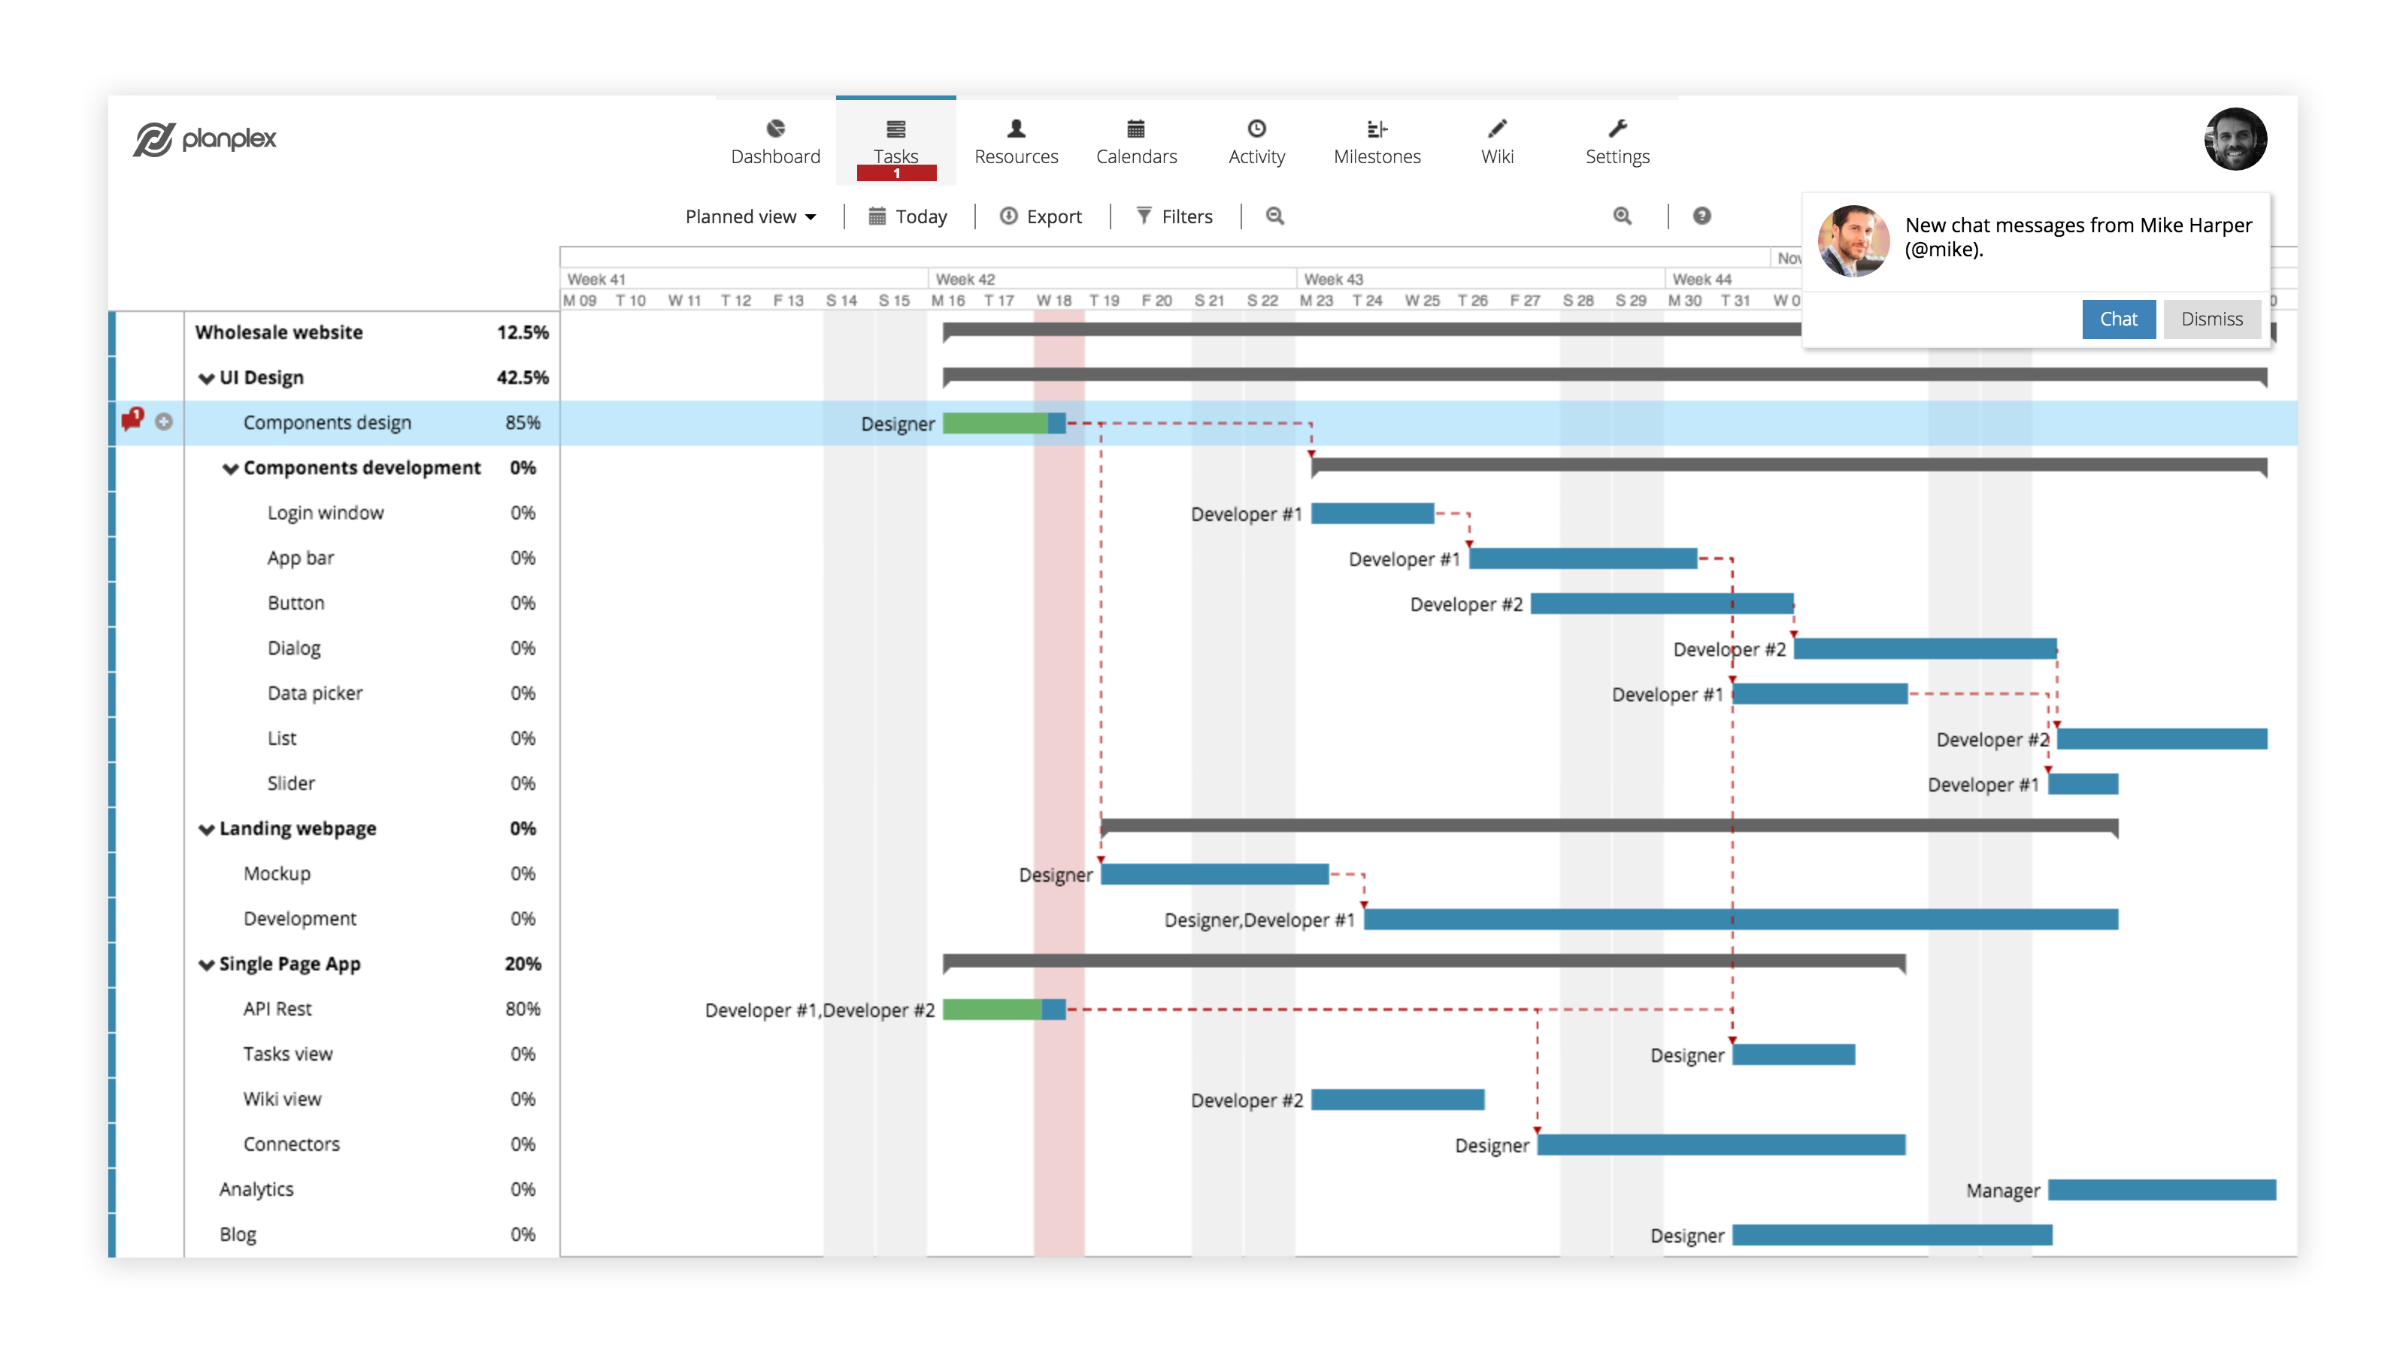Collapse Single Page App group

207,964
